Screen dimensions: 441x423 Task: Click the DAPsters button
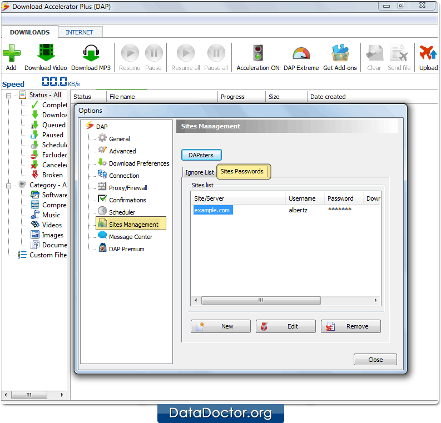coord(201,155)
